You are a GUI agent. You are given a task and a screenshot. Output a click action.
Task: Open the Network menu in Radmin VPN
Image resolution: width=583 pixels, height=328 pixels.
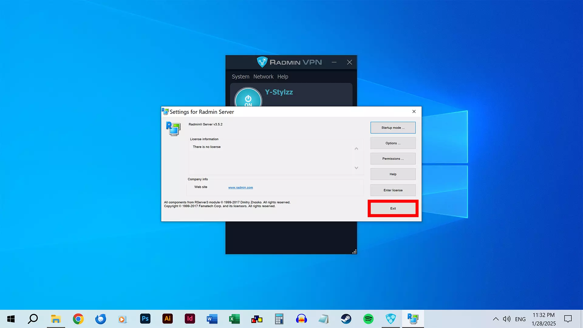tap(263, 77)
